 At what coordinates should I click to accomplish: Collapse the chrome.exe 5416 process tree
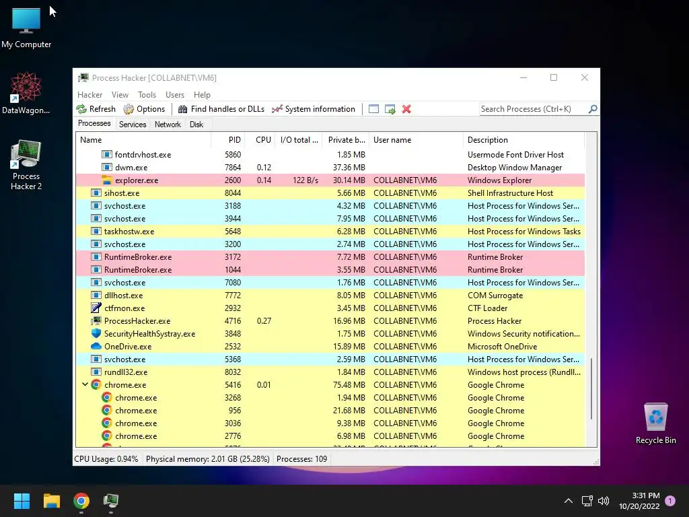click(85, 384)
